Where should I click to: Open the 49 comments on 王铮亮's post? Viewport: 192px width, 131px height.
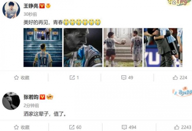pos(127,78)
